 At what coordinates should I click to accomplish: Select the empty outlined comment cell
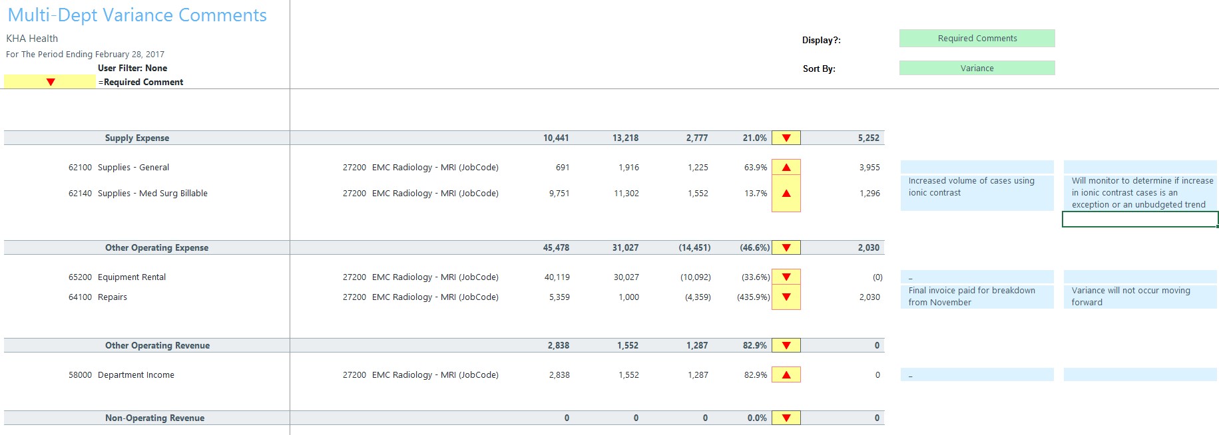click(1140, 219)
